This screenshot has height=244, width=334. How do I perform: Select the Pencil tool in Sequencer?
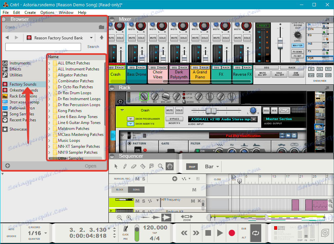point(125,166)
